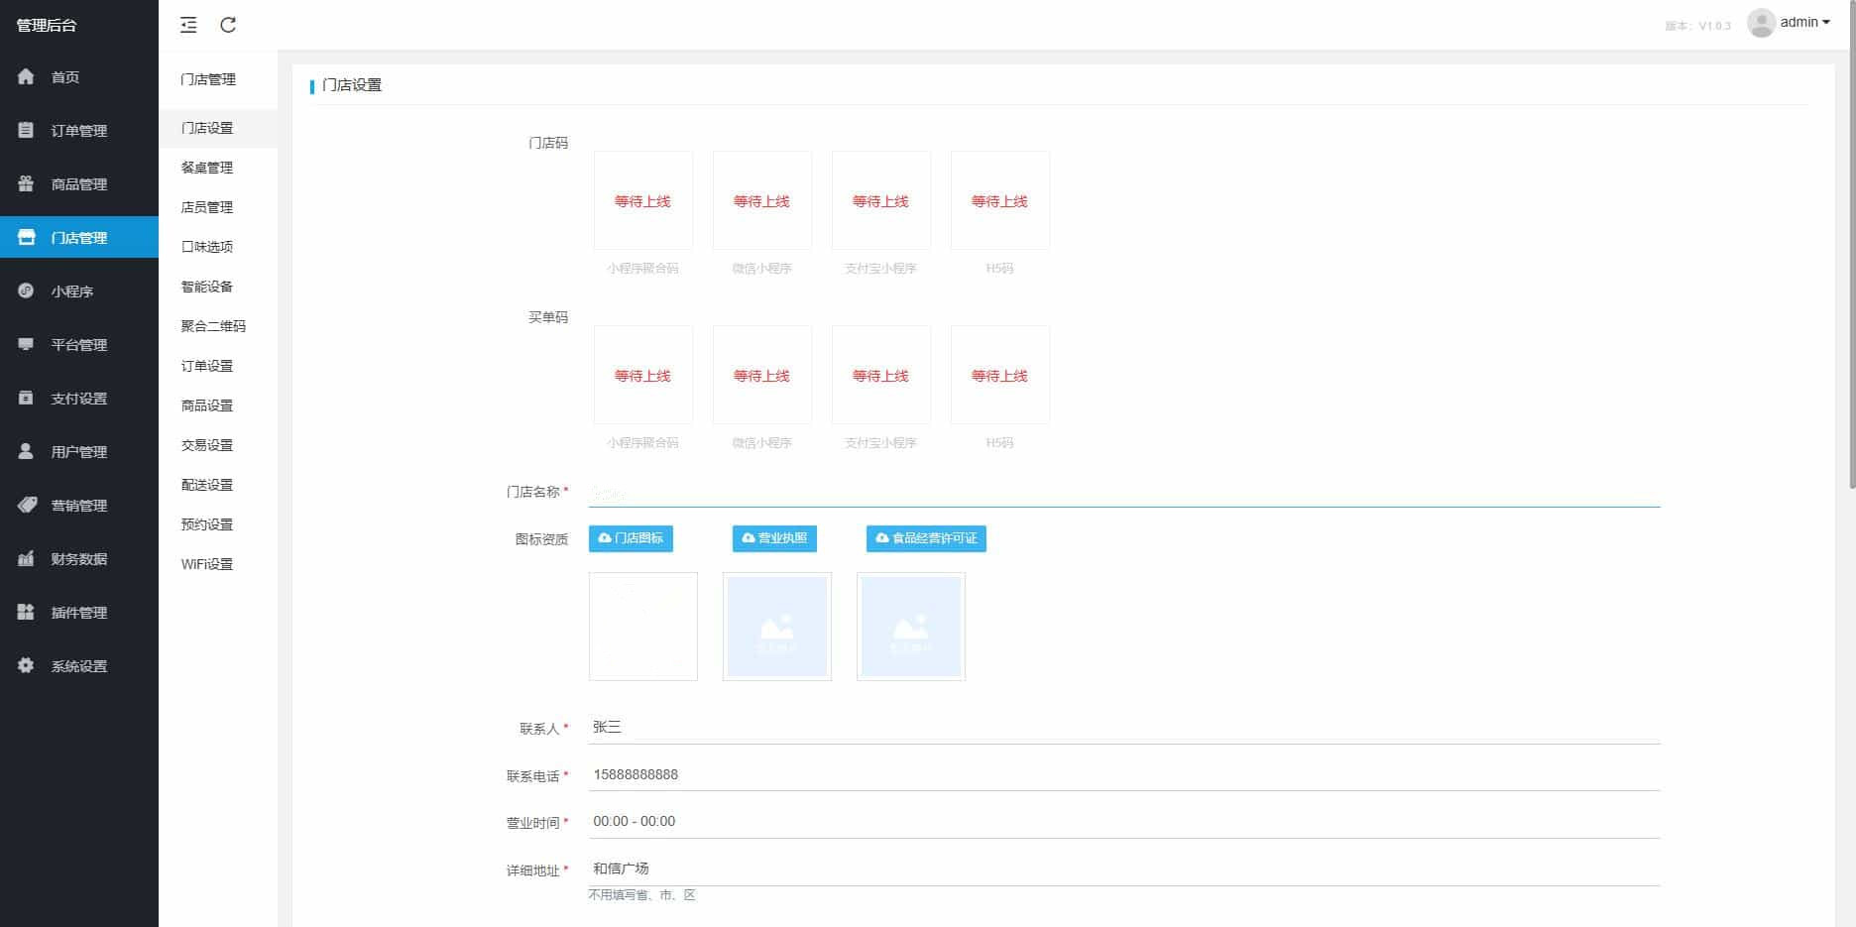Open the 餐桌管理 submenu item
Screen dimensions: 1856x927
(x=207, y=168)
